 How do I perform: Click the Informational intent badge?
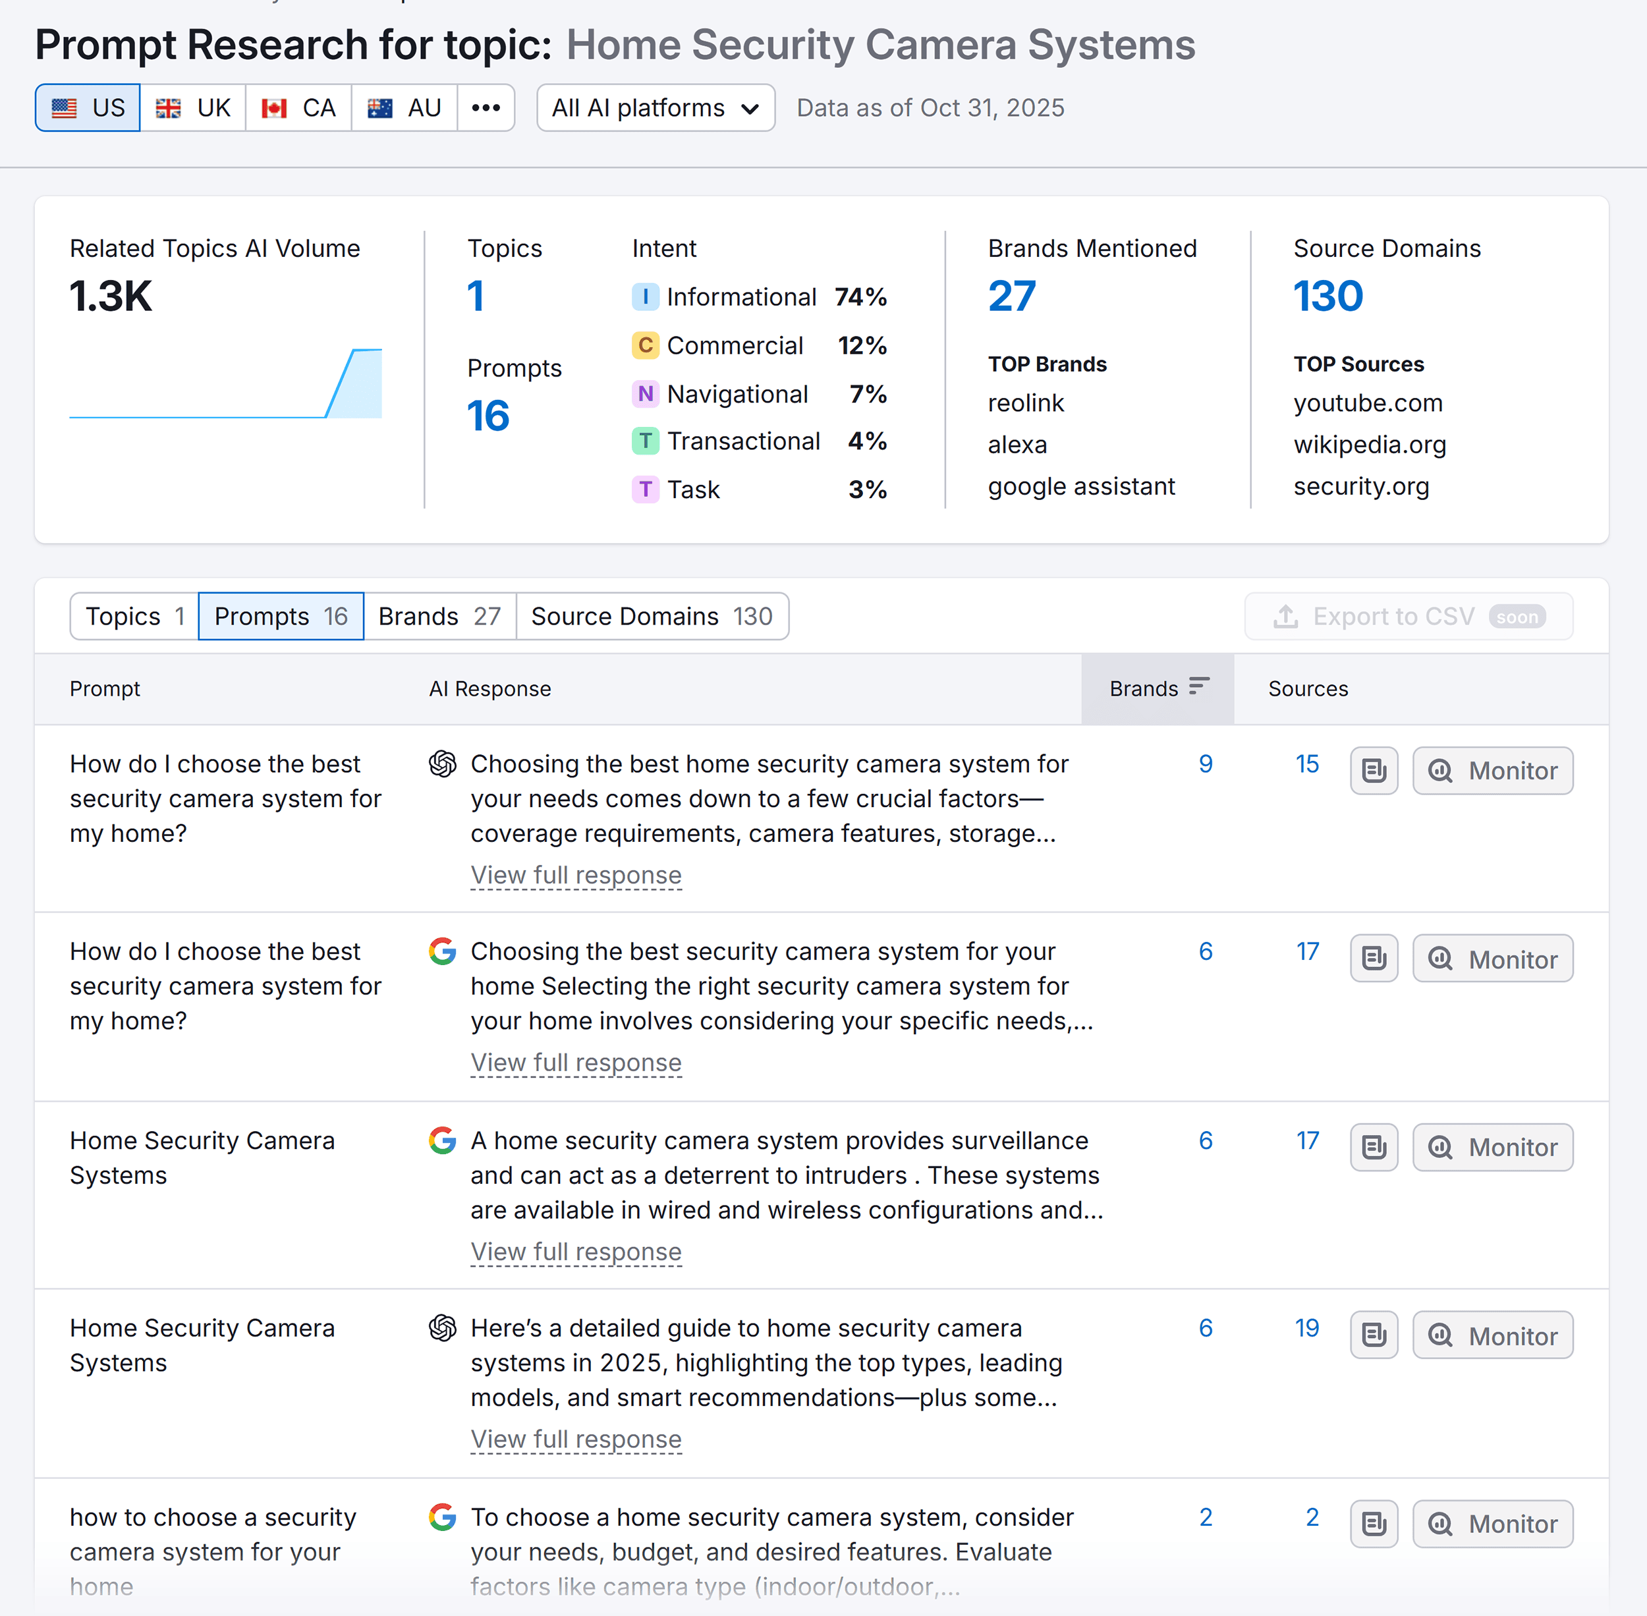pyautogui.click(x=646, y=296)
